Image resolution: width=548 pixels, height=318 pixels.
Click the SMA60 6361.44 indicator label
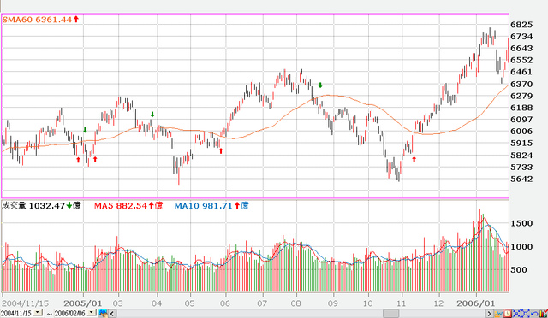pyautogui.click(x=40, y=20)
